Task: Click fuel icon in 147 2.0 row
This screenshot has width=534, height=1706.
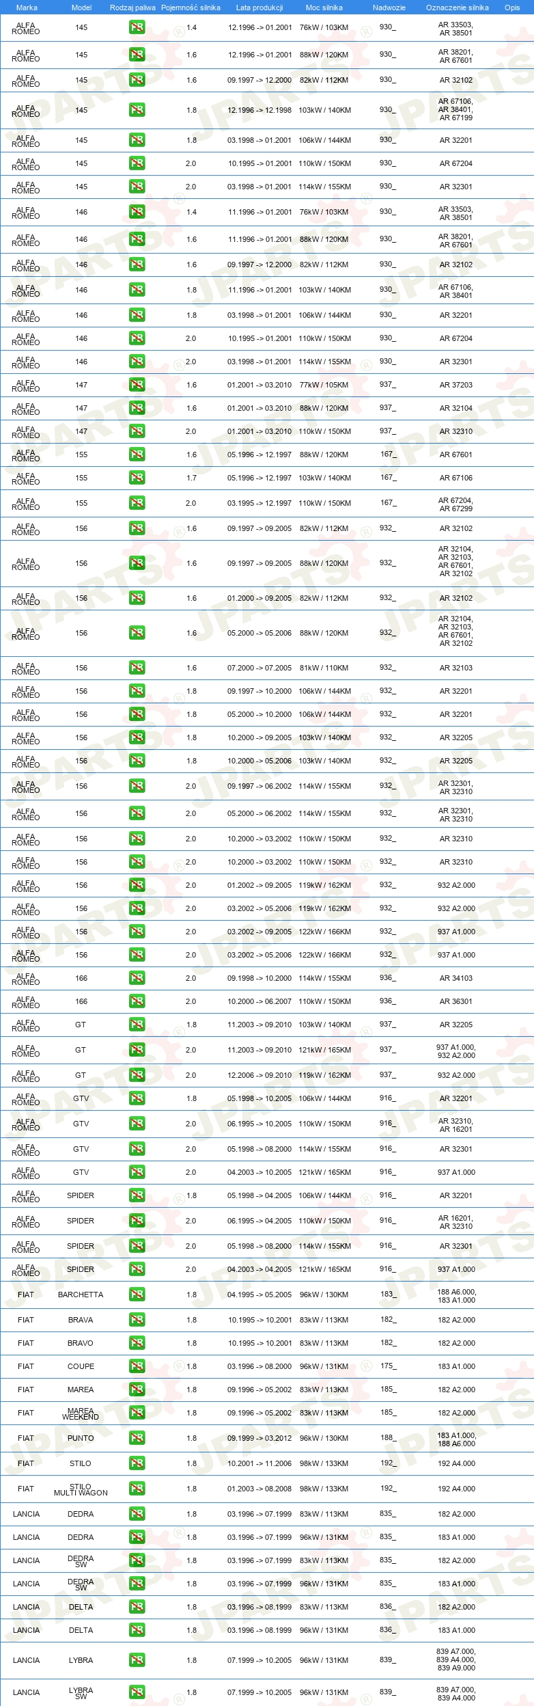Action: coord(137,432)
